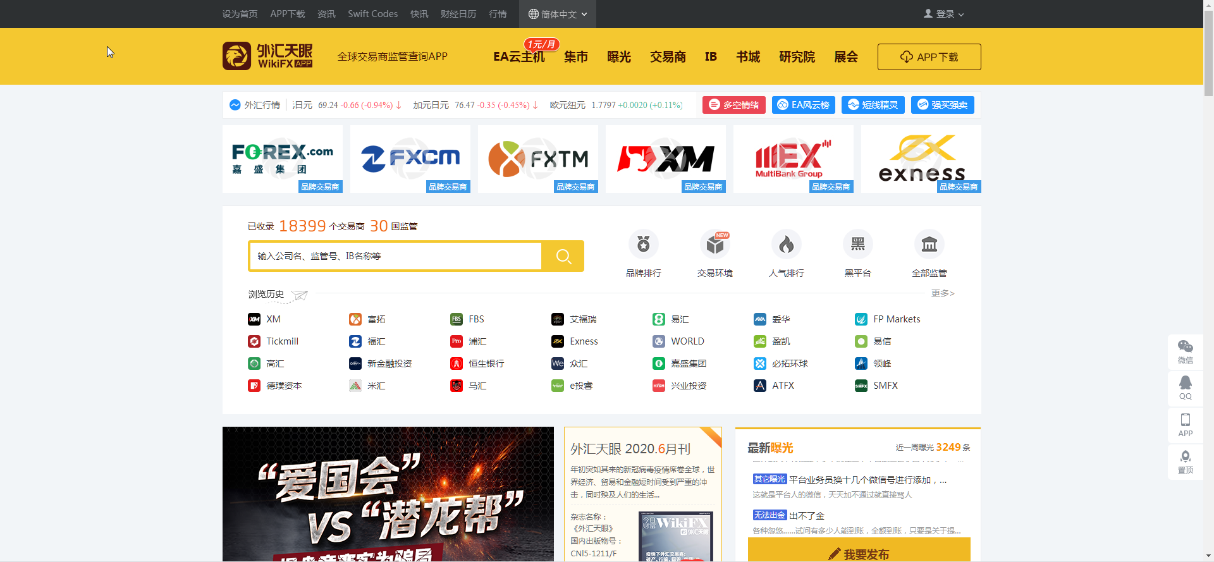The image size is (1214, 562).
Task: Open the XM brand banner
Action: pos(666,159)
